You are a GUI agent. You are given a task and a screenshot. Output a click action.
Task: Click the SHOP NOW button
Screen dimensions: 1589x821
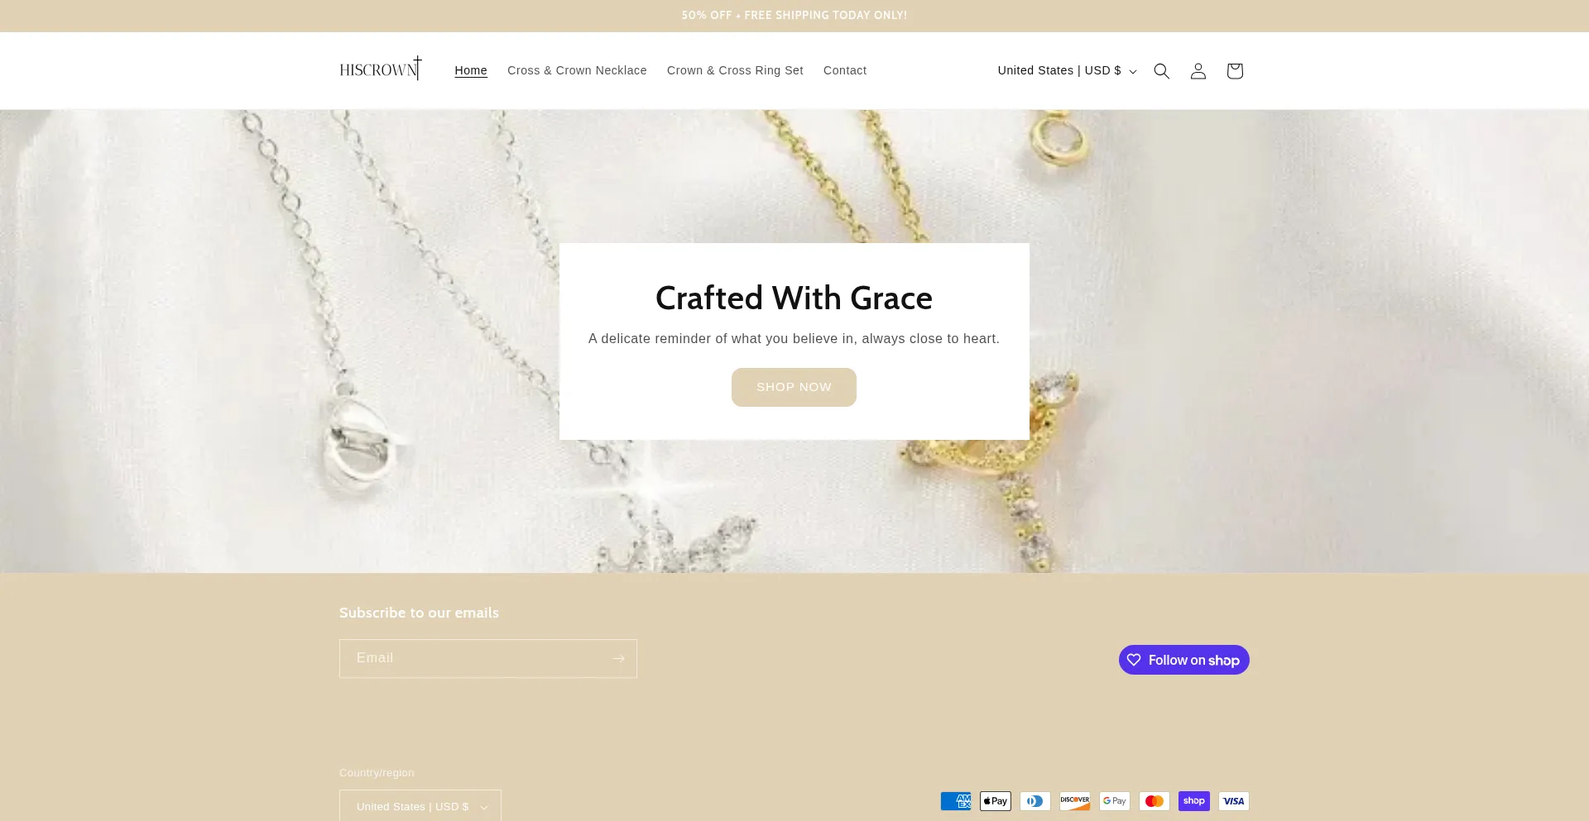(x=794, y=387)
